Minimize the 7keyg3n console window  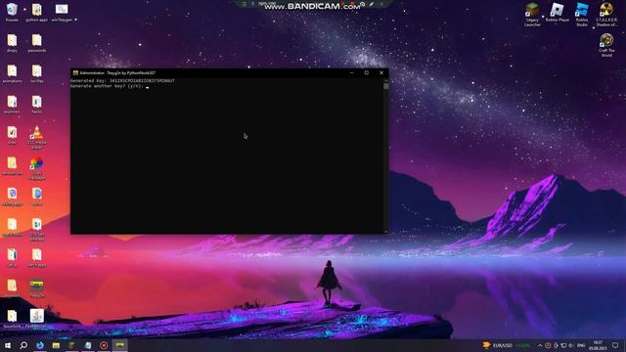pyautogui.click(x=352, y=73)
